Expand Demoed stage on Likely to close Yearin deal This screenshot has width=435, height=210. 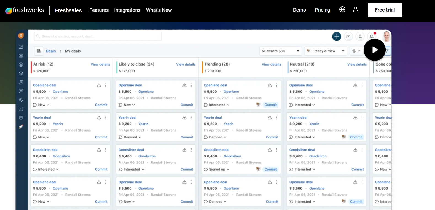(x=130, y=137)
